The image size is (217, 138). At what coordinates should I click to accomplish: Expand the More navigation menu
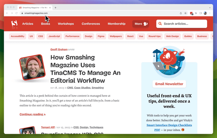coord(140,24)
